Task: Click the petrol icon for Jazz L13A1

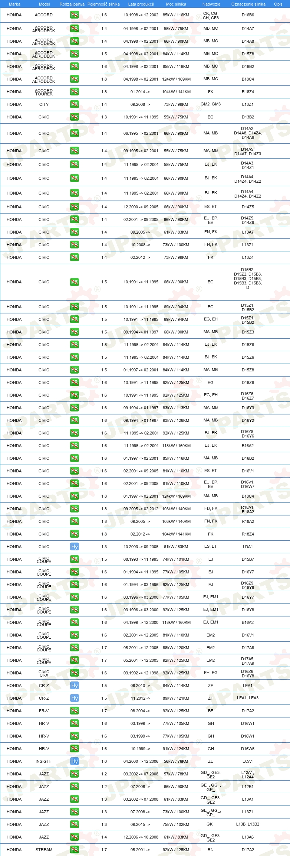Action: pos(74,799)
